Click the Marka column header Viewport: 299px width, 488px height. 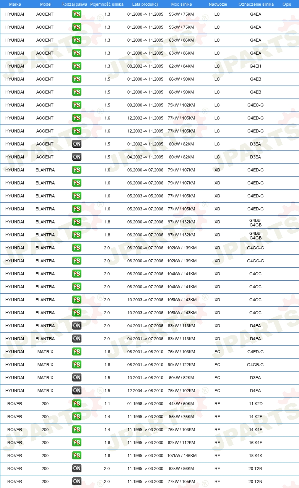15,4
